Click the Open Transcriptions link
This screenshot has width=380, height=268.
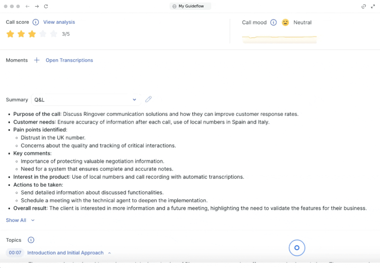[69, 60]
